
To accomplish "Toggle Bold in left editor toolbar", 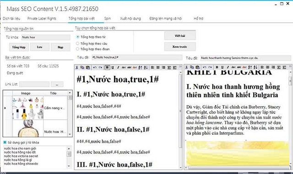I will (x=107, y=68).
